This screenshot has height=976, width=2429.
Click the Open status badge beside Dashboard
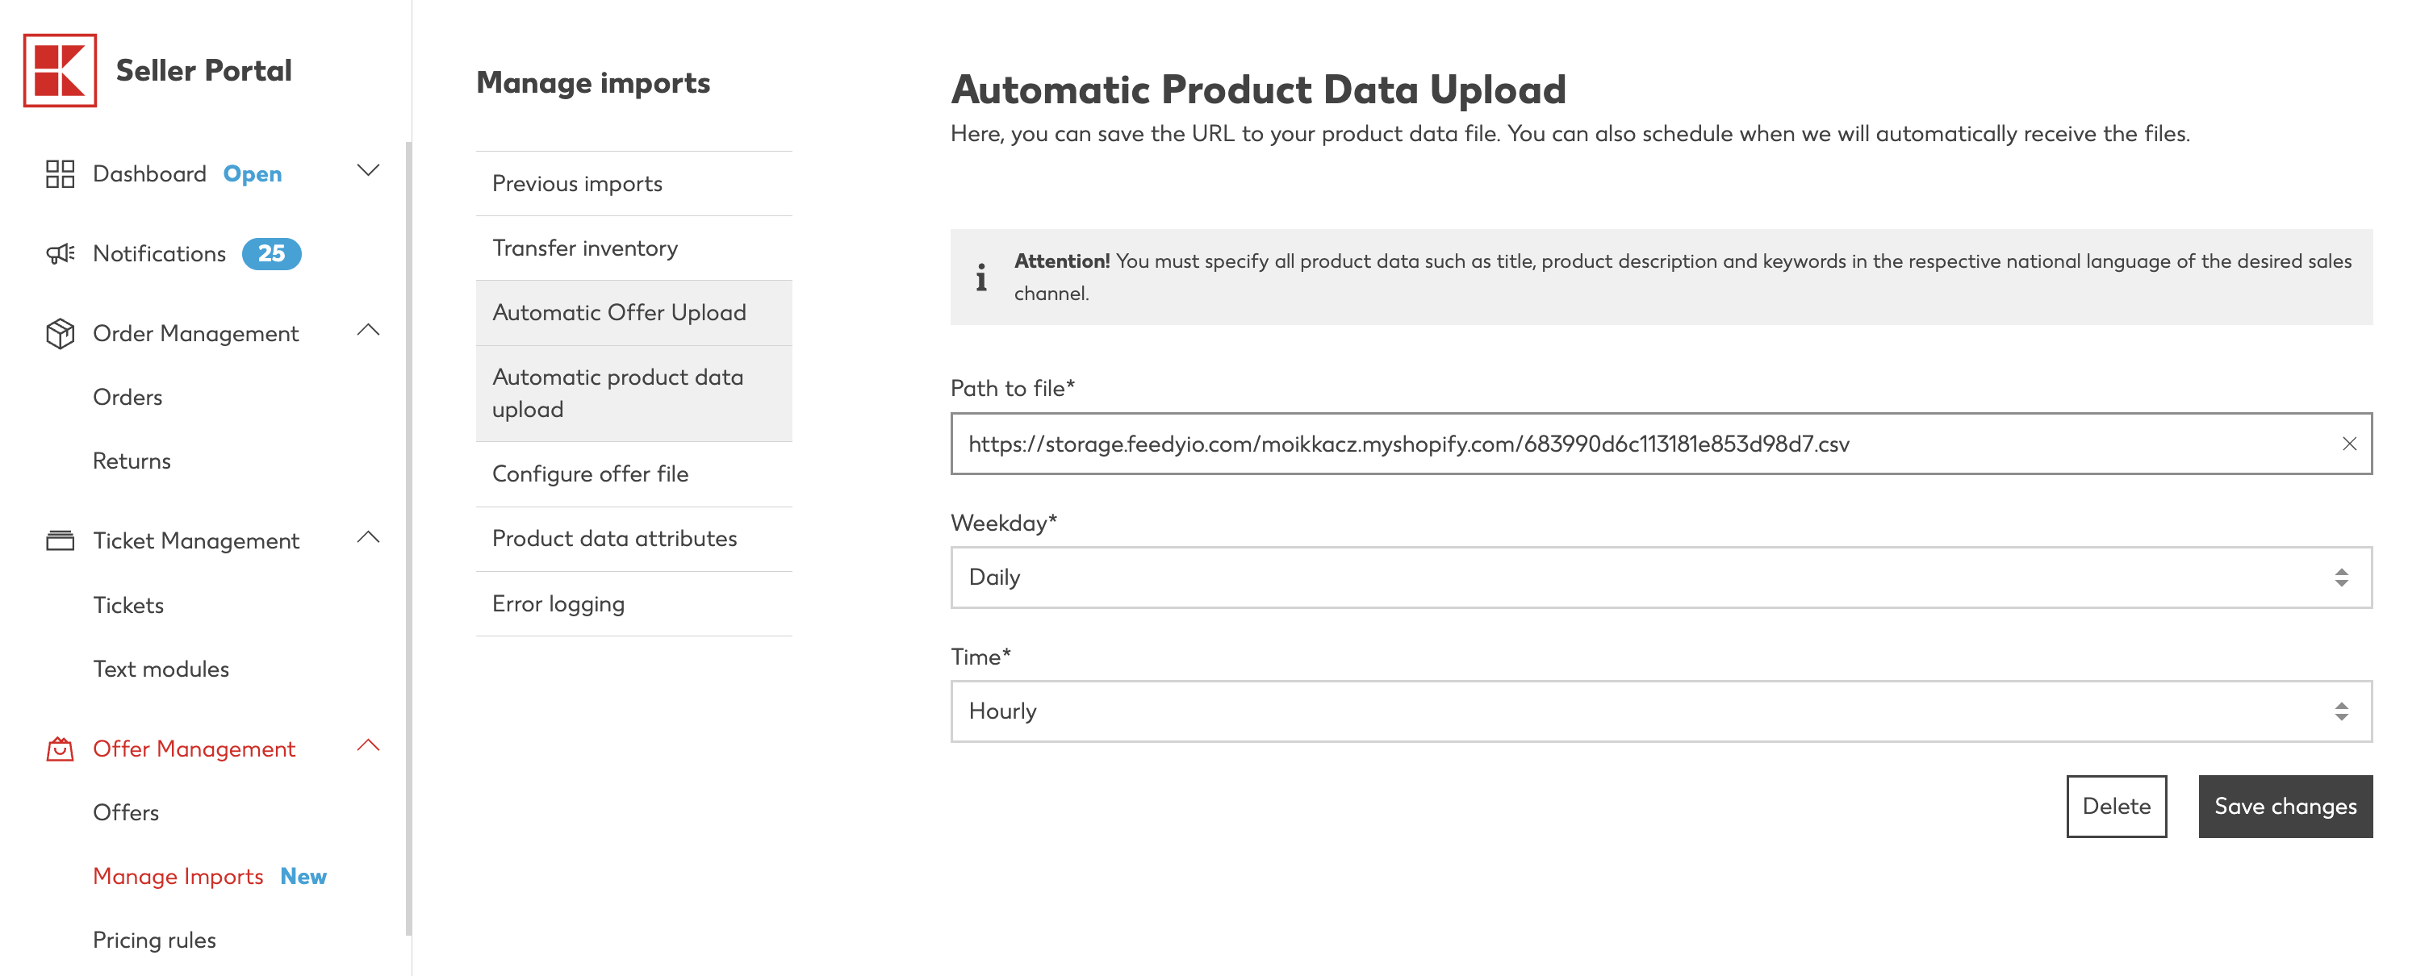point(252,174)
